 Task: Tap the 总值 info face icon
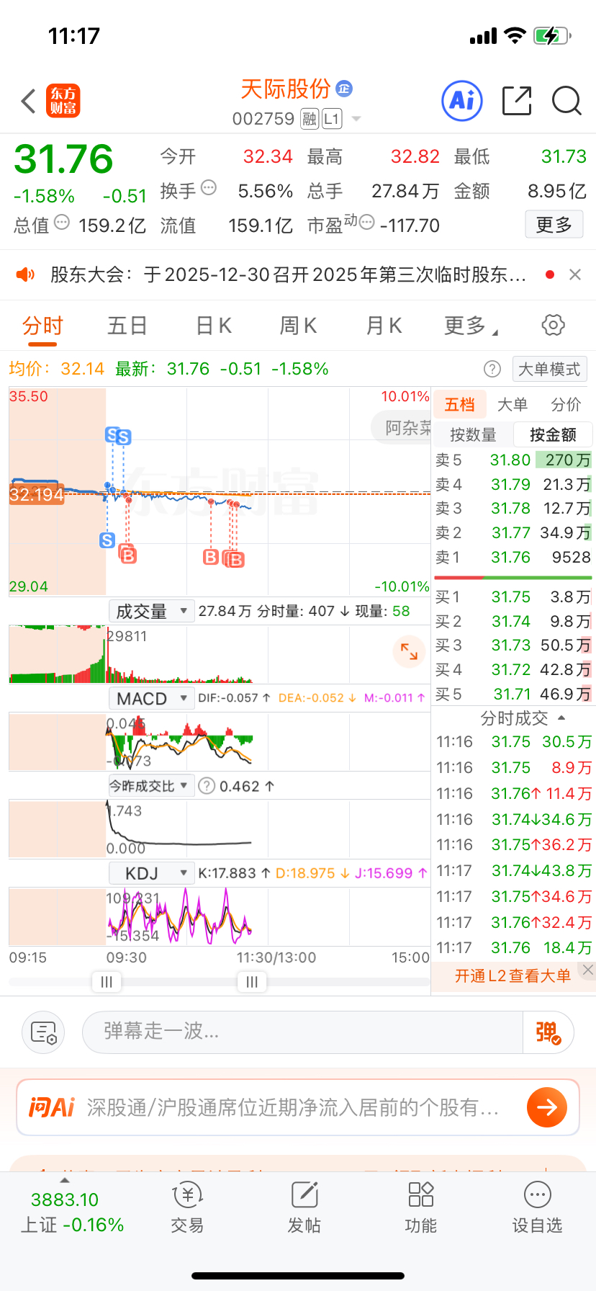[x=62, y=223]
